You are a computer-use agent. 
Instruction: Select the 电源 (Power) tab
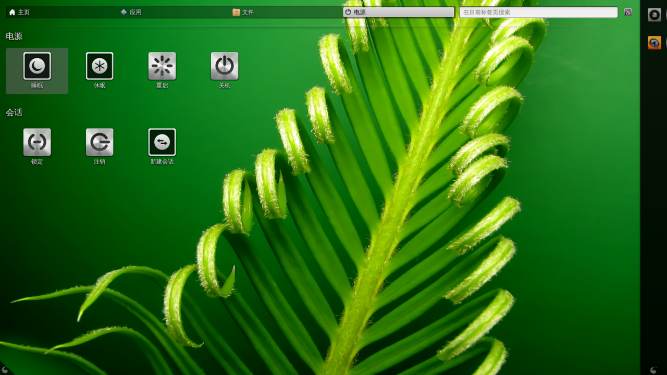(x=399, y=12)
